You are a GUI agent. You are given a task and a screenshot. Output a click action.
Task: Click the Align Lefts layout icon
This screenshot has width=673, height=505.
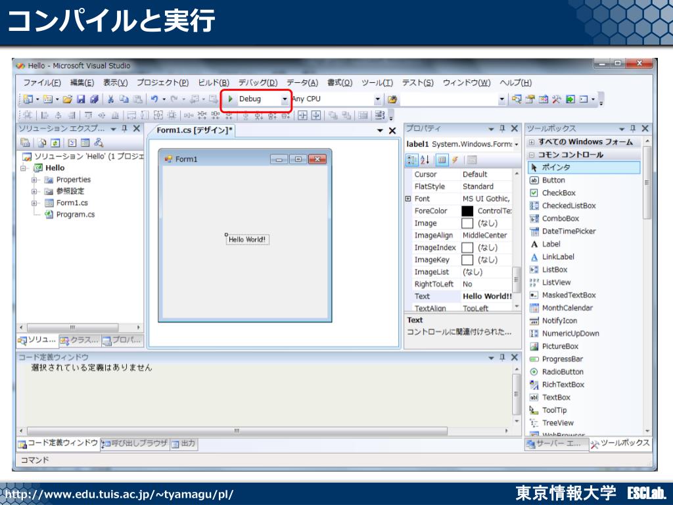pos(45,115)
